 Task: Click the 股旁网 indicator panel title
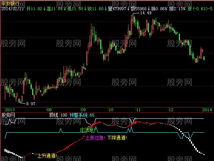(8, 115)
